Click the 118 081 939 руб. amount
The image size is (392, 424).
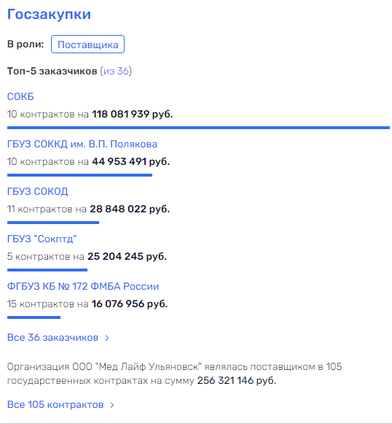coord(133,114)
